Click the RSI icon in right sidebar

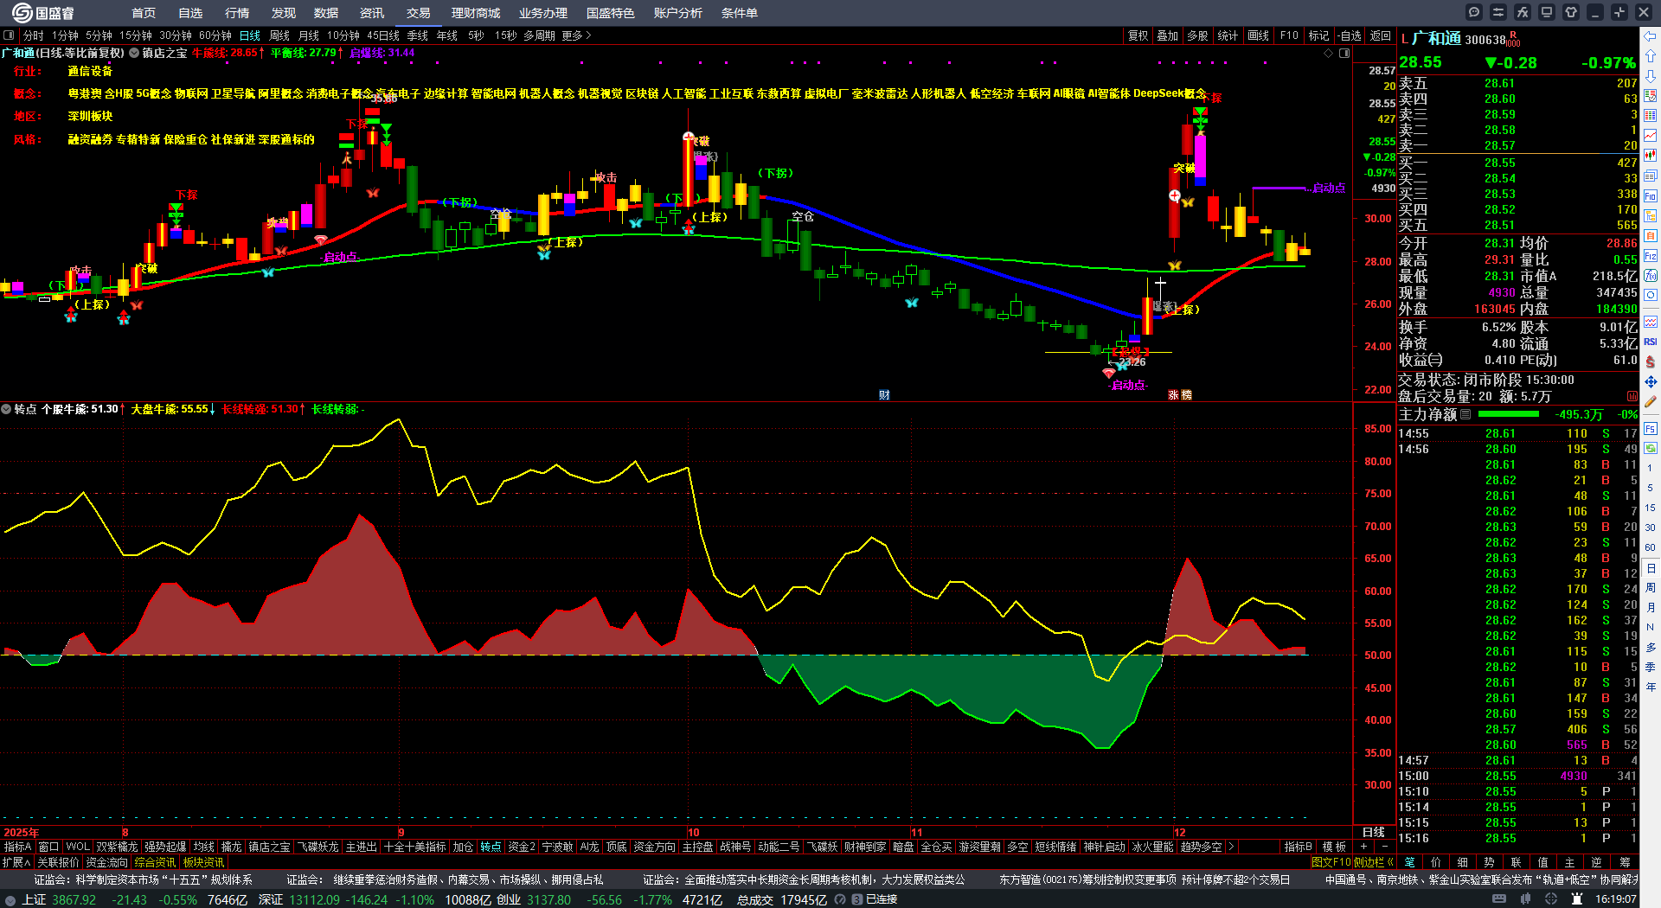(1651, 342)
